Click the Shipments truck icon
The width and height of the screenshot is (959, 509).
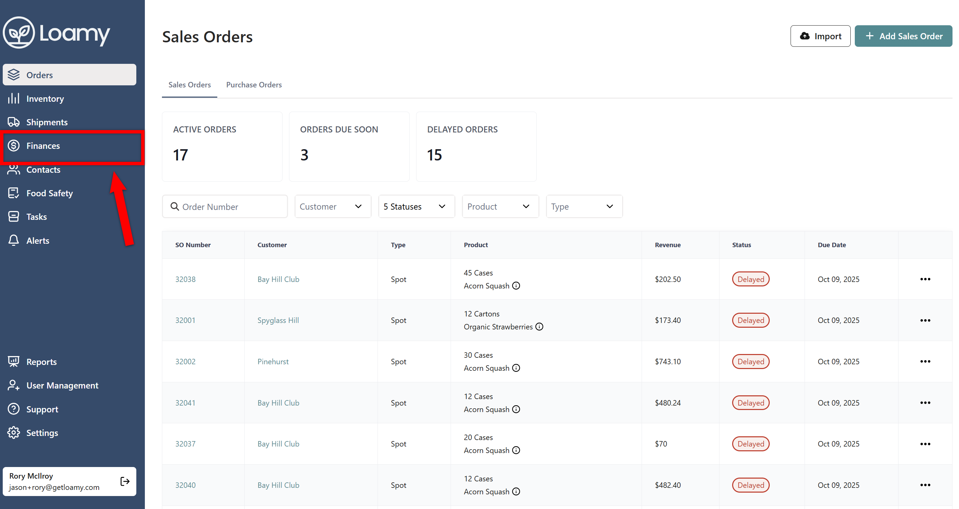tap(14, 122)
